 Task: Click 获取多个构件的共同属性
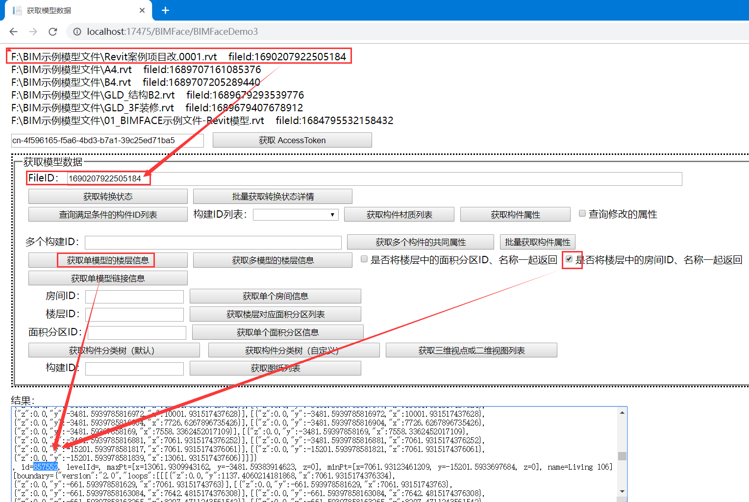[420, 241]
